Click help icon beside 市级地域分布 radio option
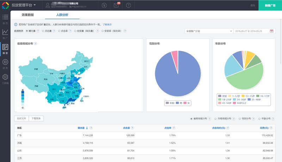The image size is (282, 162). coord(234,119)
